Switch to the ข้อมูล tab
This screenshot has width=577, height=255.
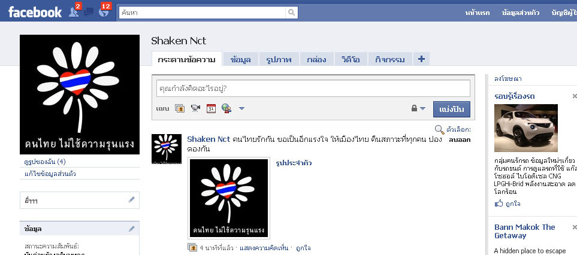[x=241, y=59]
